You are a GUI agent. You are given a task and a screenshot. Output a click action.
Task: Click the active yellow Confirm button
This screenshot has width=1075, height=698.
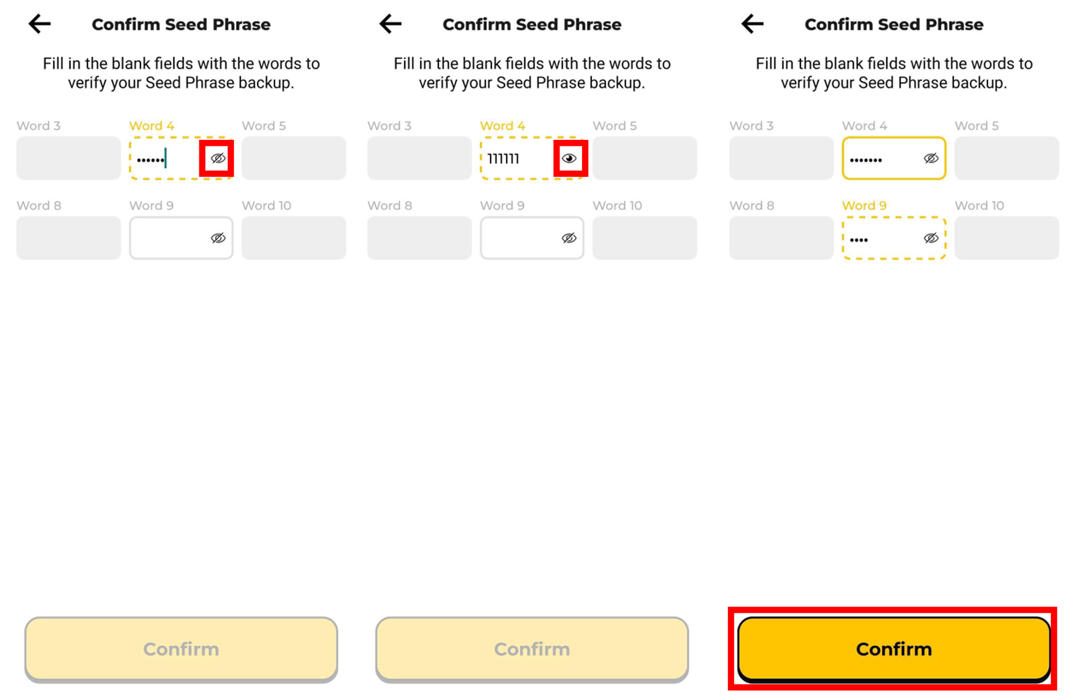pos(893,649)
